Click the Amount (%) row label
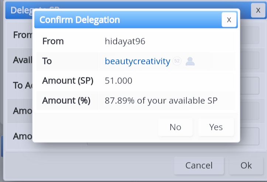The width and height of the screenshot is (267, 182). point(66,101)
